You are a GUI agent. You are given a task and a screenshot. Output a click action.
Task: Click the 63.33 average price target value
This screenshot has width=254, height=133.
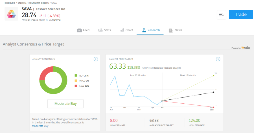pos(154,121)
